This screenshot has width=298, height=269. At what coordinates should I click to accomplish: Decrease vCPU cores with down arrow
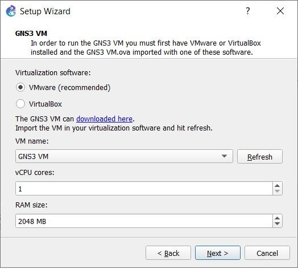click(x=278, y=191)
